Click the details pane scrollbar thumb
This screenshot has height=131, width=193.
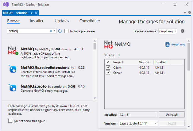(x=189, y=57)
